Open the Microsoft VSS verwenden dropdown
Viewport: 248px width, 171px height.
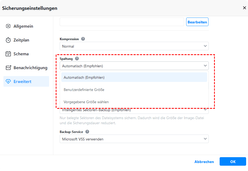pyautogui.click(x=134, y=139)
